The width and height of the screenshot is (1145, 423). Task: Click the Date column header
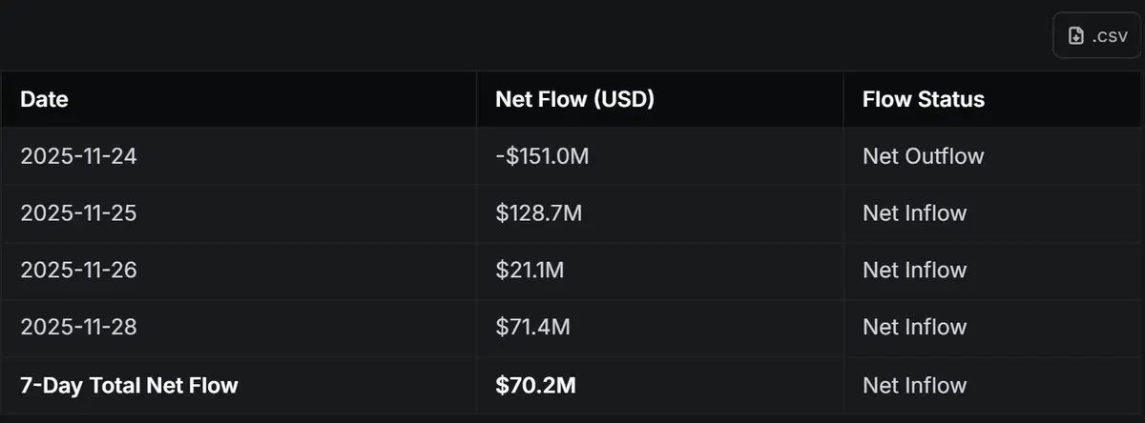44,99
